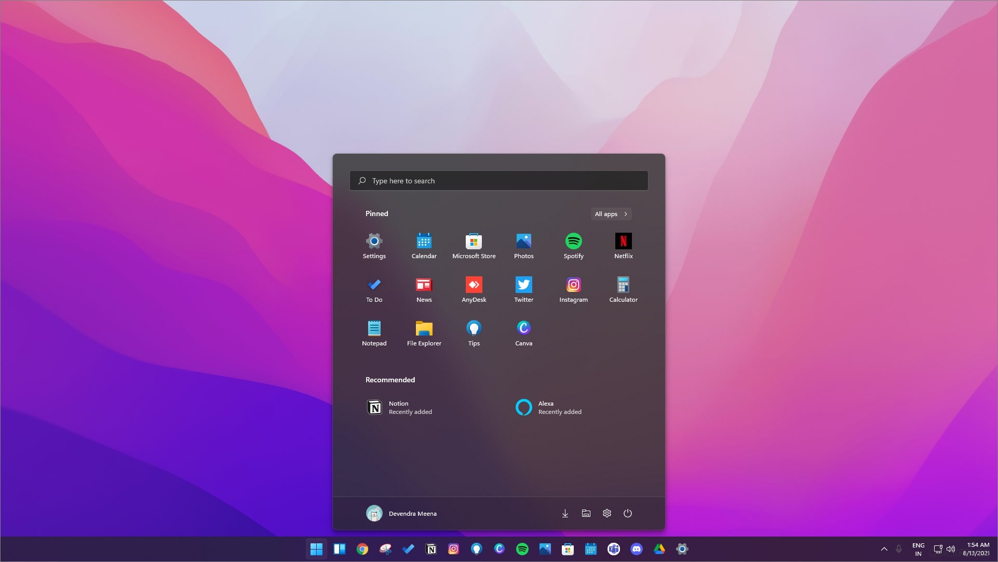Open Settings from pinned apps
This screenshot has height=562, width=998.
373,245
